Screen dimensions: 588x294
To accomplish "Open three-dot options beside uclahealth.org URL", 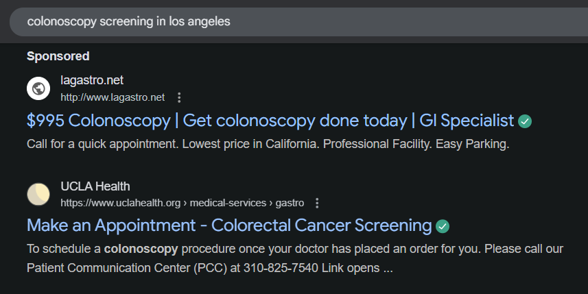I will pos(317,203).
